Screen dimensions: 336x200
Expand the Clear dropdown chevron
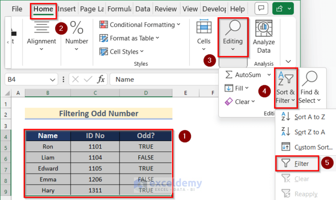pos(253,101)
